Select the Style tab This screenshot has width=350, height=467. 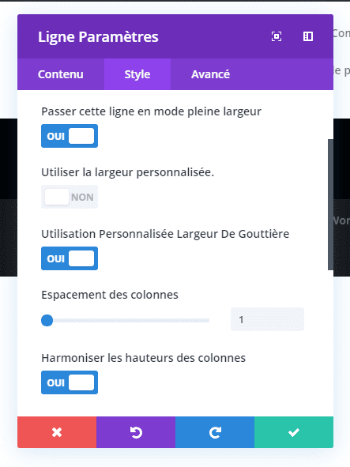(x=137, y=74)
